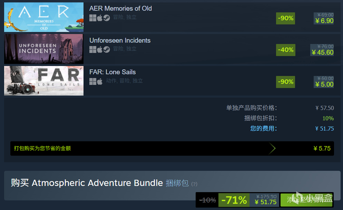Click the Apple icon under Unforeseen Incidents

[x=99, y=50]
